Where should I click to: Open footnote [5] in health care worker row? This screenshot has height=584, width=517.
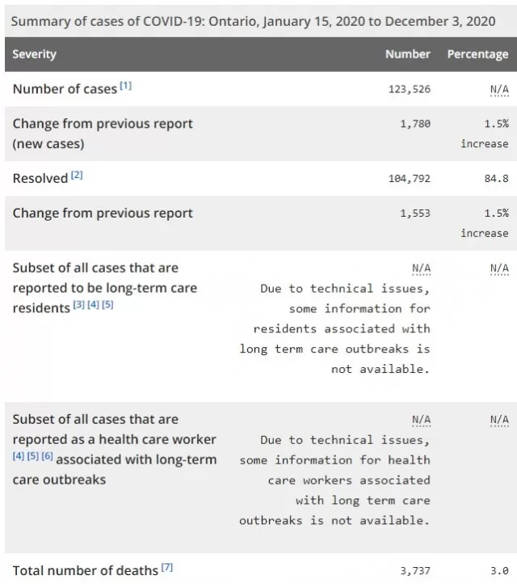click(x=33, y=456)
